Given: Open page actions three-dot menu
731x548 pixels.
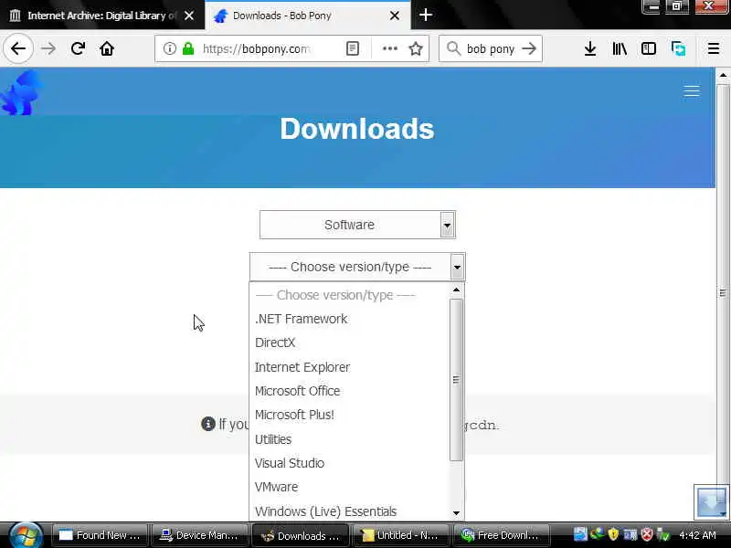Looking at the screenshot, I should click(x=390, y=48).
